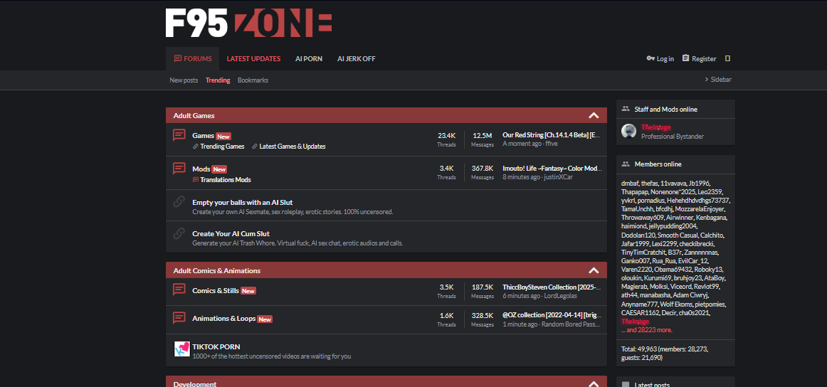Click the Log in link

(x=665, y=58)
